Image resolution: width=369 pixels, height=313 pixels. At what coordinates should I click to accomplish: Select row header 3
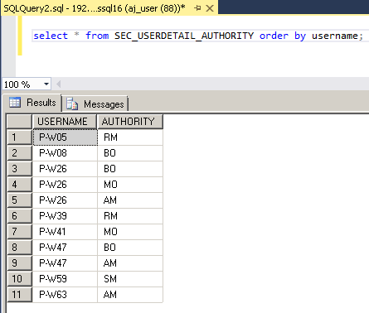(x=19, y=169)
